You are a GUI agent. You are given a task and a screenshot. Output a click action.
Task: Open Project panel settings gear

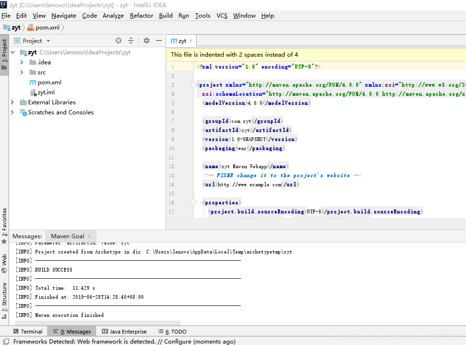[x=147, y=41]
